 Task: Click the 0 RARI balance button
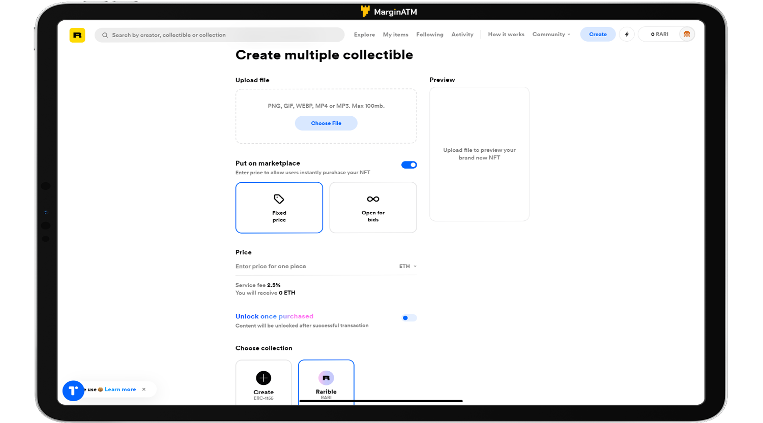point(659,34)
